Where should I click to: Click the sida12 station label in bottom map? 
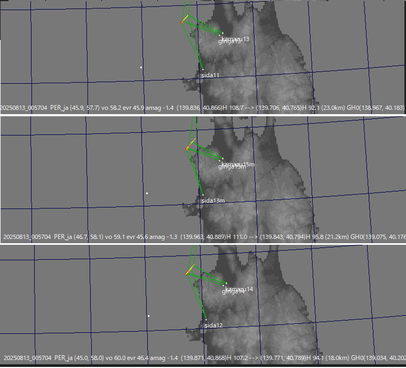pos(213,325)
